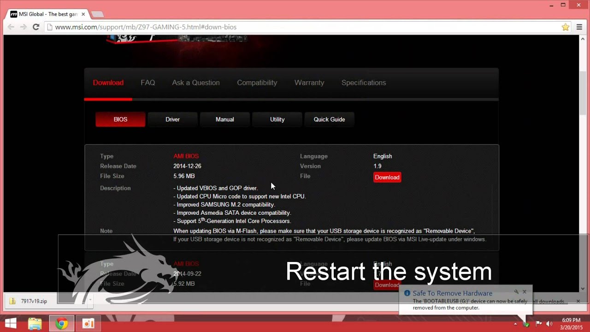Screen dimensions: 590x332
Task: Click the file size 5.96 MB text
Action: coord(184,176)
